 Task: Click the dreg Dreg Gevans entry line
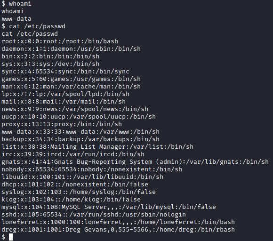click(118, 230)
